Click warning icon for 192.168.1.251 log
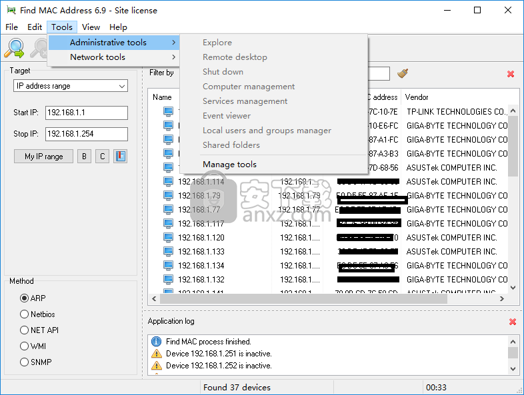The width and height of the screenshot is (524, 395). 156,354
